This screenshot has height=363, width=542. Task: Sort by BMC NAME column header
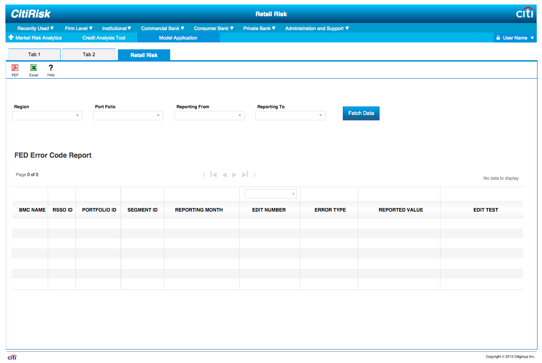(x=32, y=210)
